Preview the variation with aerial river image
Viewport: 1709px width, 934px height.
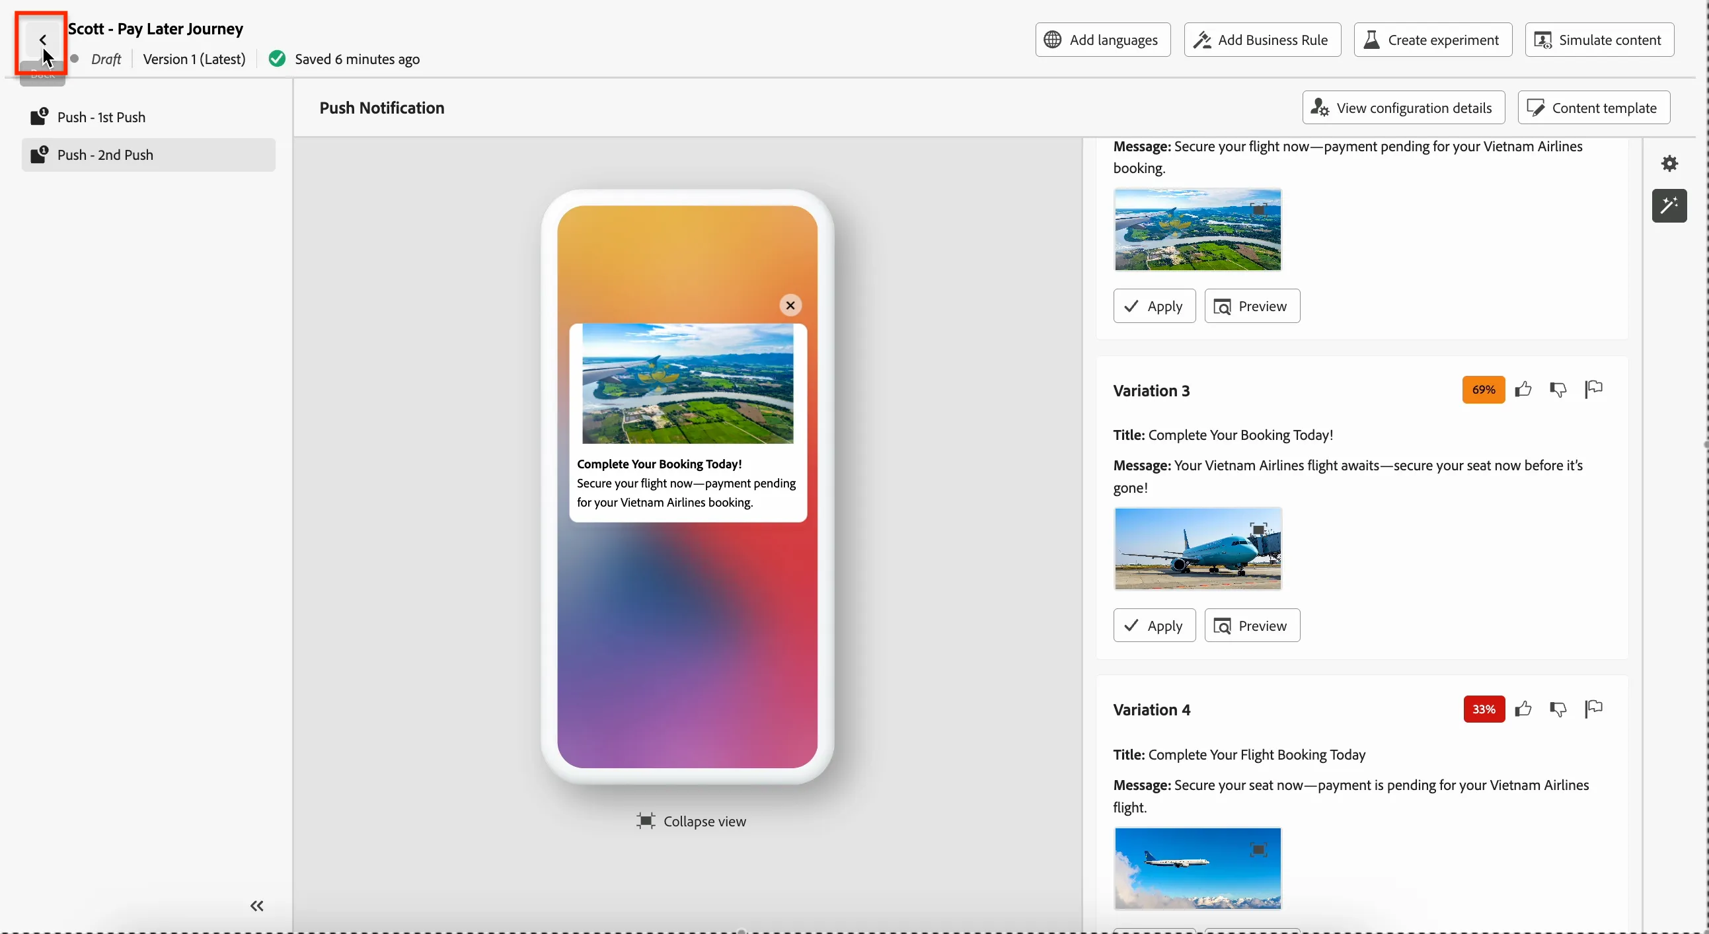pos(1252,306)
